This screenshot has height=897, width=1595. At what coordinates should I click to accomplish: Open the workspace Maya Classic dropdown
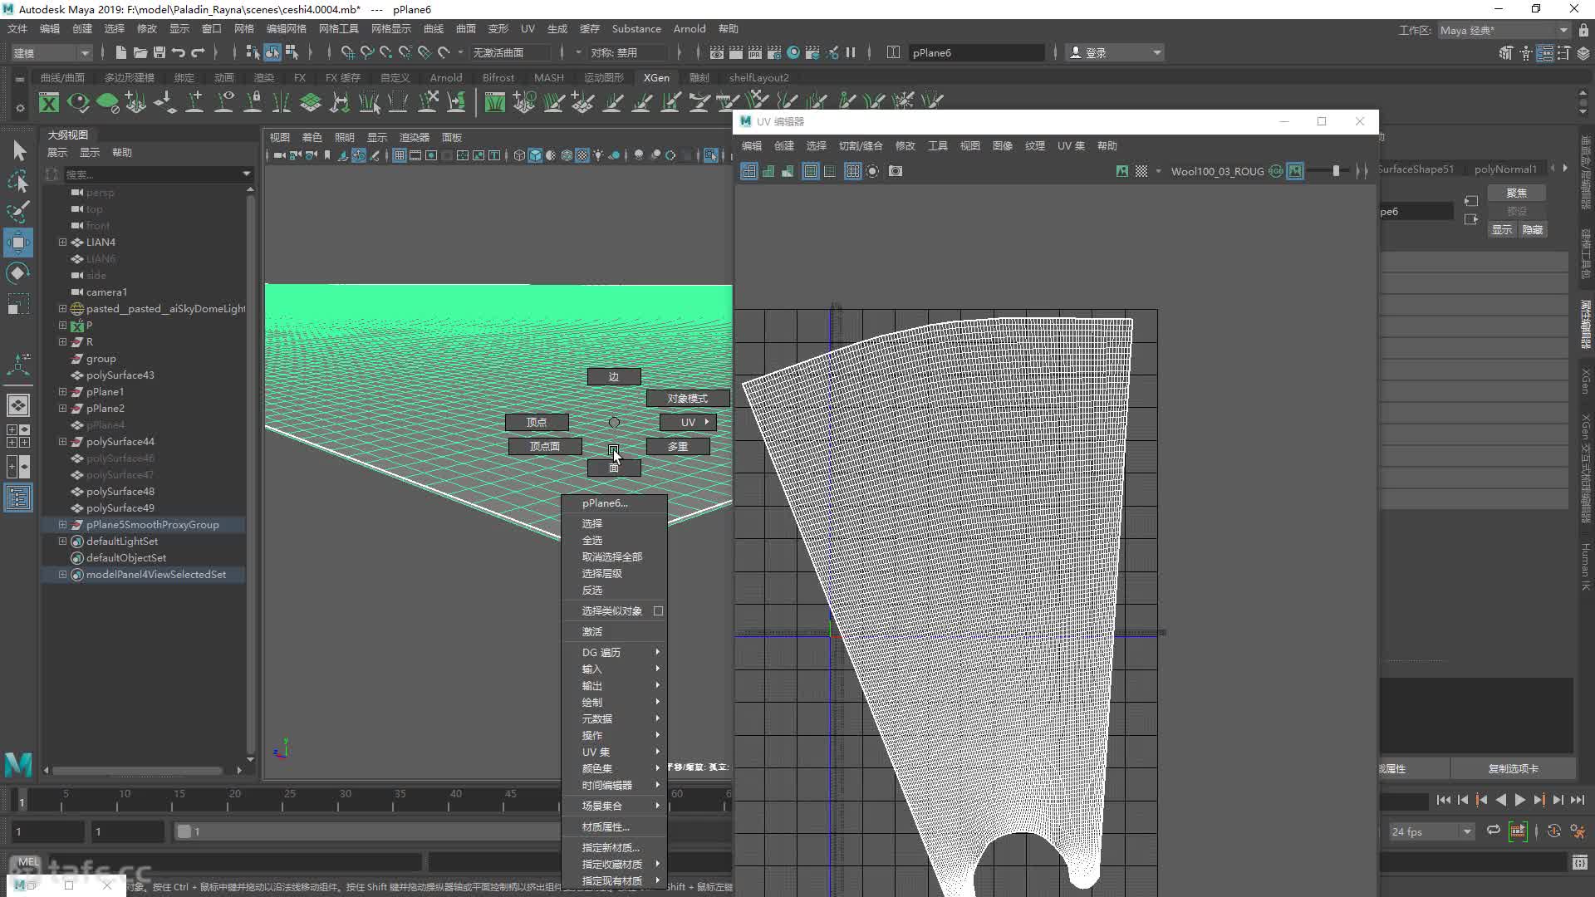(x=1504, y=30)
